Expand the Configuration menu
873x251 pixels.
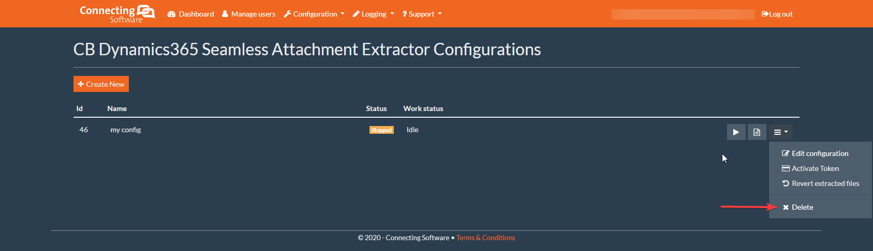[x=314, y=14]
